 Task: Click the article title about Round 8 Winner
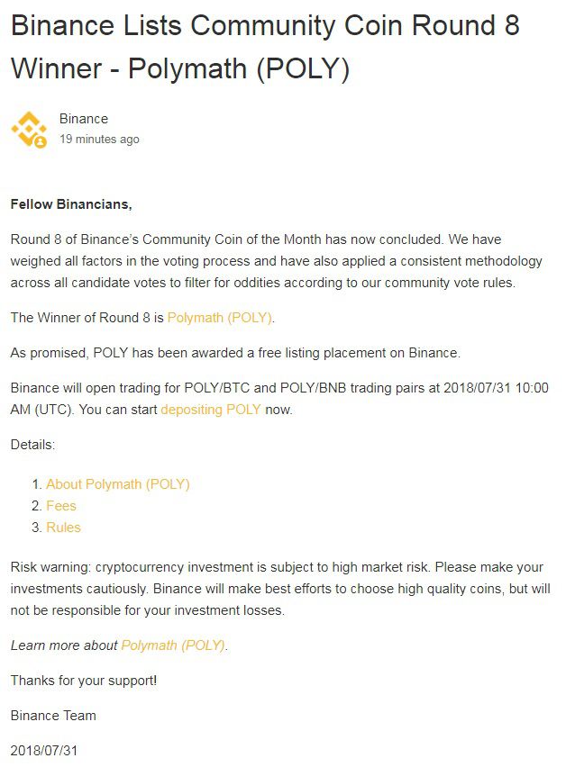[265, 47]
